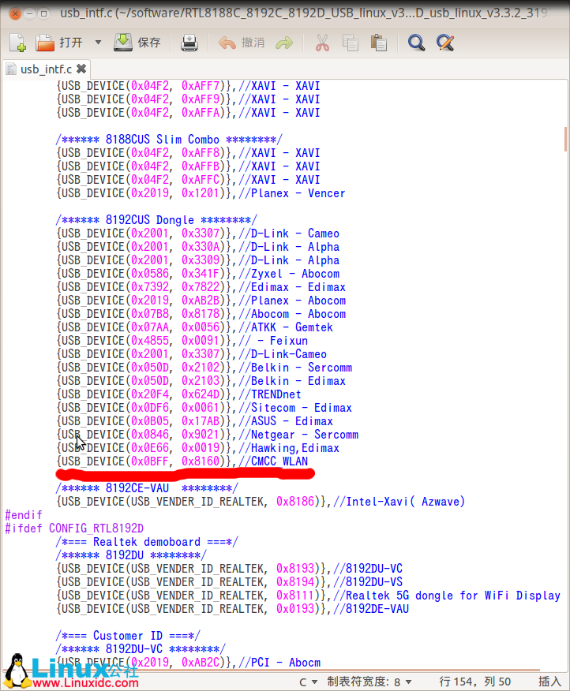Click the Redo arrow icon

284,43
